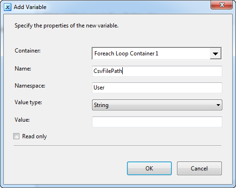Confirm with the OK button
Image resolution: width=236 pixels, height=188 pixels.
(149, 168)
